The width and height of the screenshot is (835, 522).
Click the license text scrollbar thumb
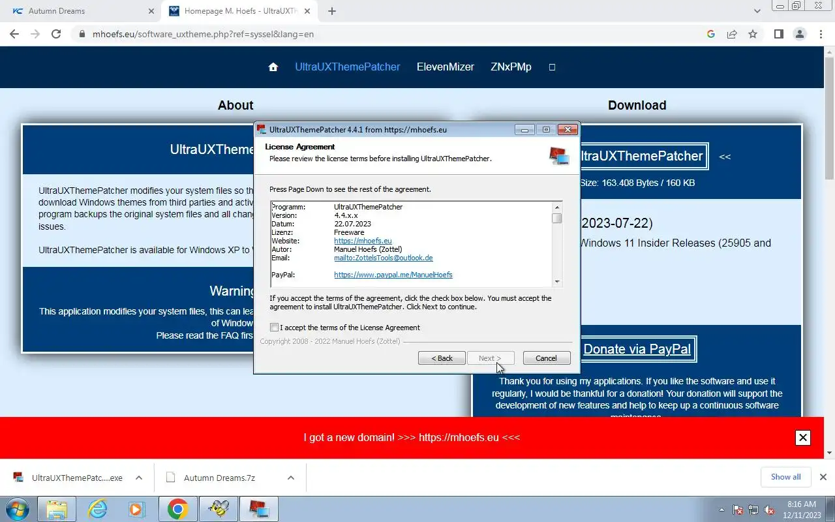(x=557, y=218)
